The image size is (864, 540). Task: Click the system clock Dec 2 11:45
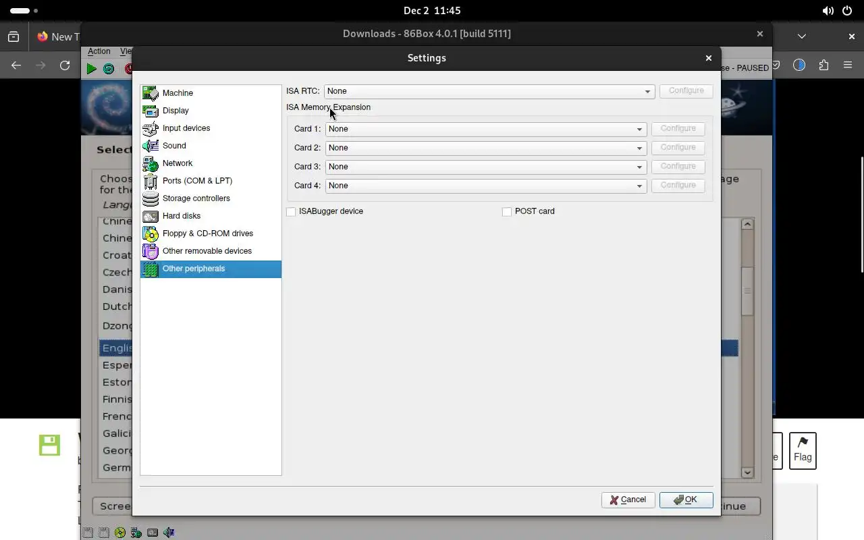[432, 11]
